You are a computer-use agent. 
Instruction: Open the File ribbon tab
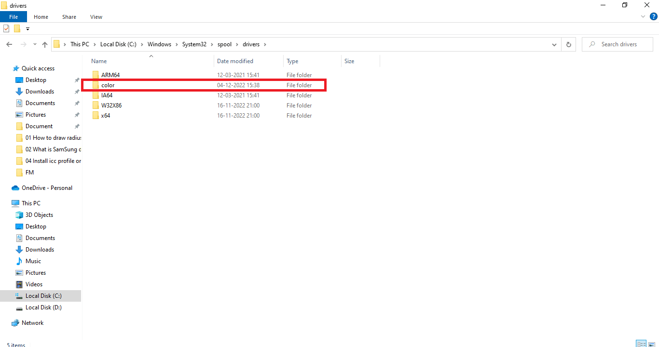coord(13,17)
